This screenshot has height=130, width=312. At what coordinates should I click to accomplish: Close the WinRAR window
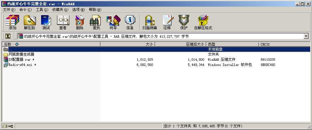click(x=308, y=4)
